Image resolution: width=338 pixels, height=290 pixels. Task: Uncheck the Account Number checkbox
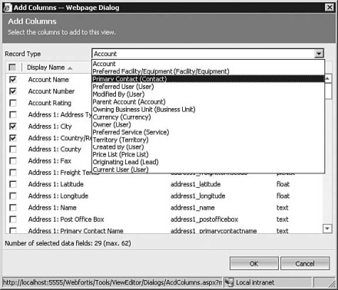point(13,91)
